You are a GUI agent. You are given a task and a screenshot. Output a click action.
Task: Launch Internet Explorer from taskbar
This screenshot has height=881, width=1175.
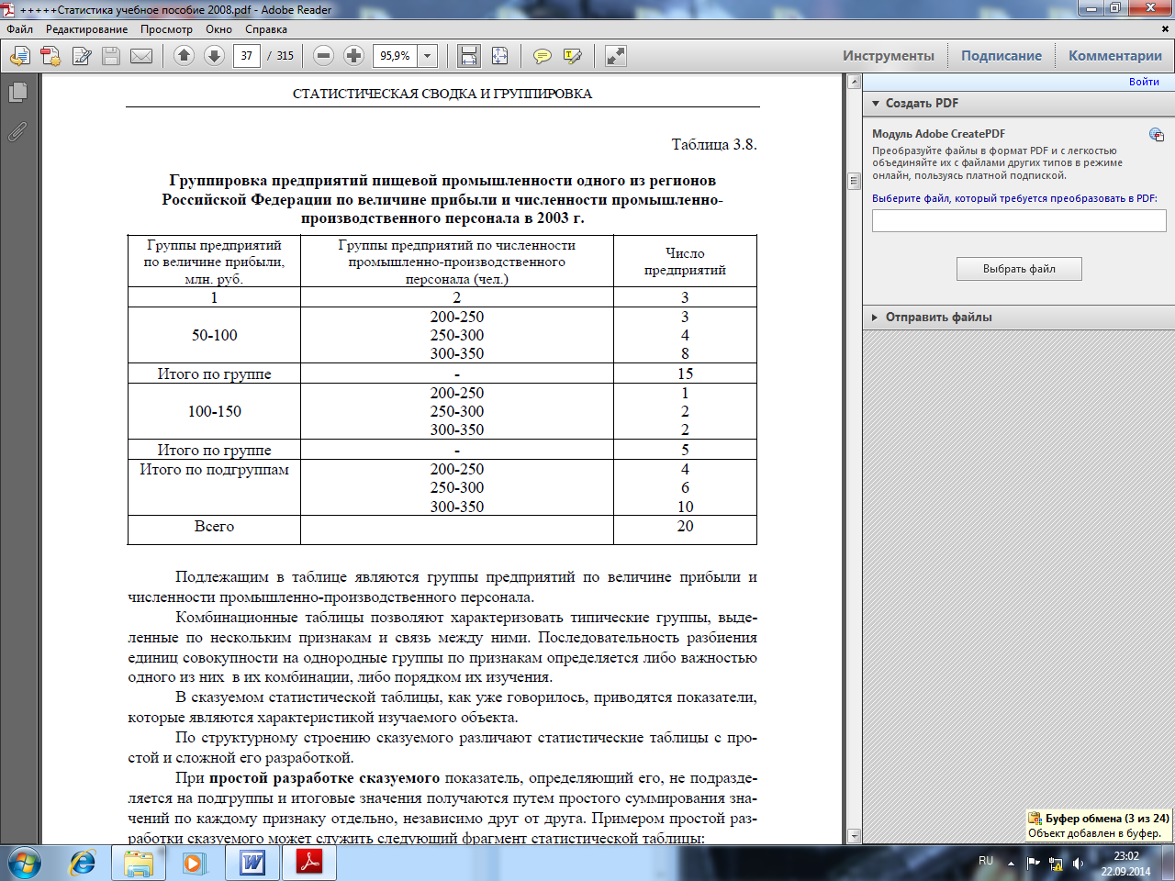(x=83, y=864)
